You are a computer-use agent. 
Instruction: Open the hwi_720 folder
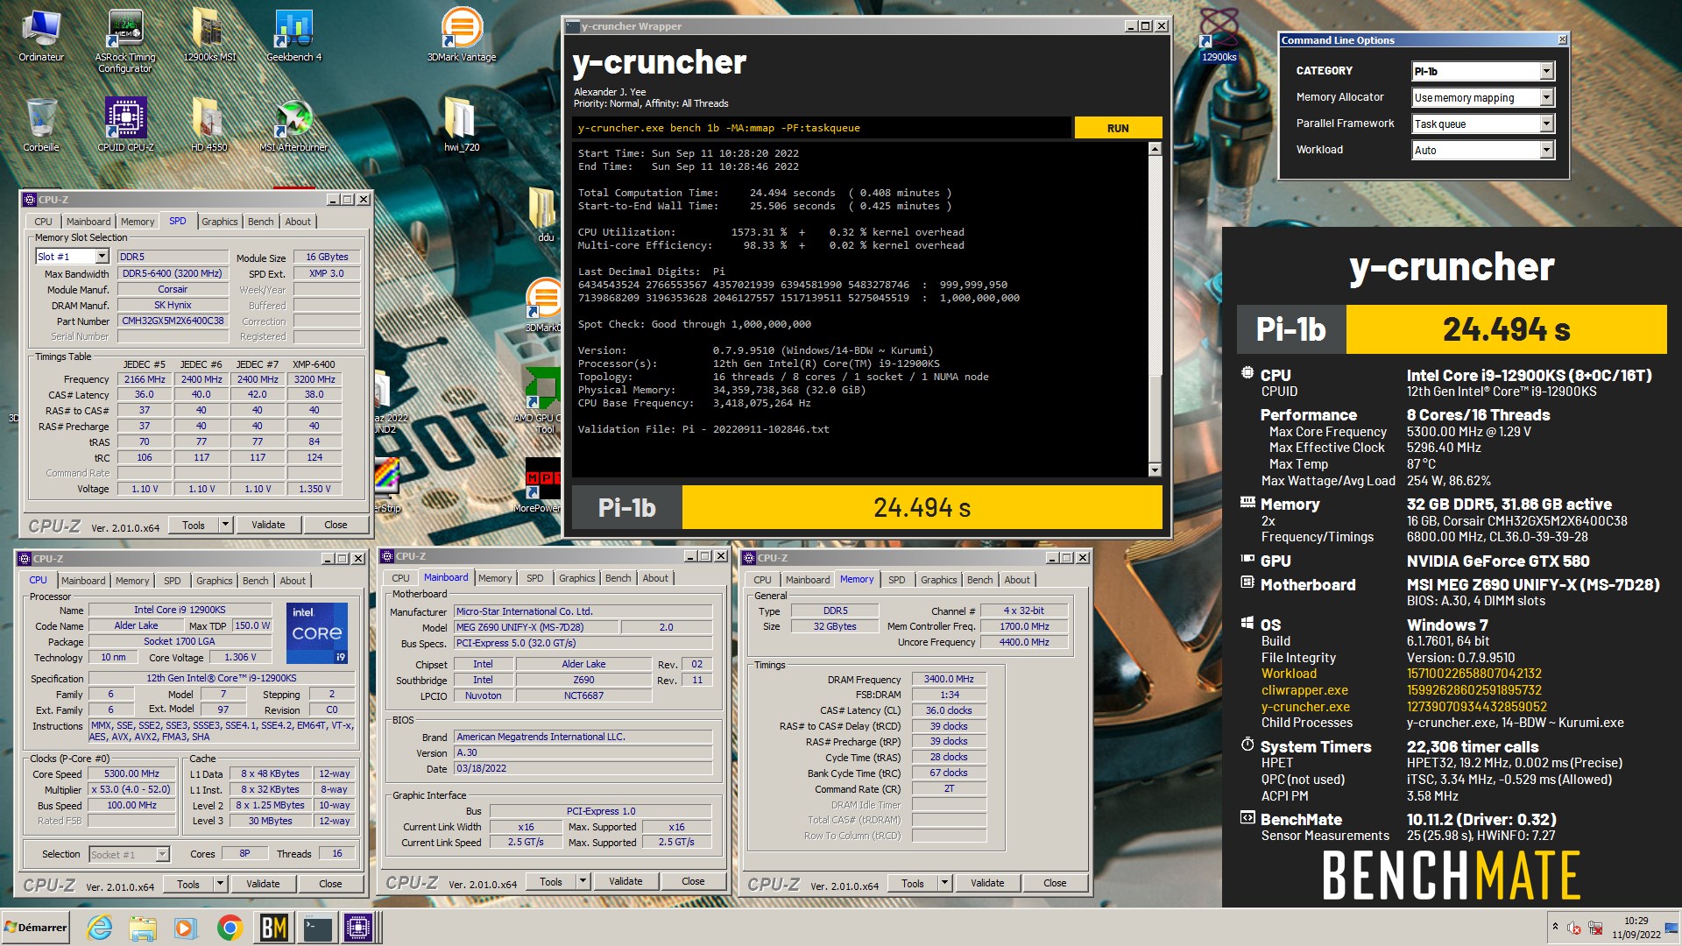coord(462,126)
